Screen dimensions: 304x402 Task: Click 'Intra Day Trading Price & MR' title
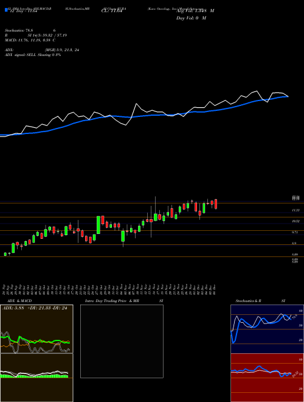[x=112, y=301]
